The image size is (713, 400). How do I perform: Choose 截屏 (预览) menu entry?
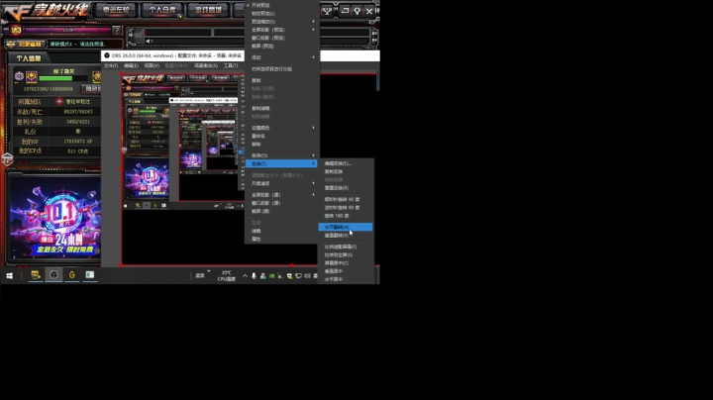282,46
